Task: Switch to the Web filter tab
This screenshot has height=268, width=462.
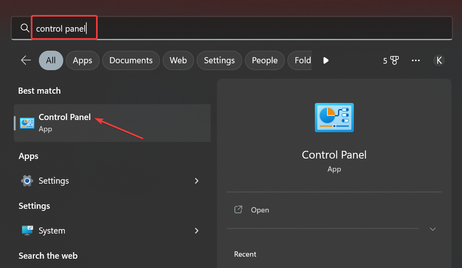Action: coord(178,60)
